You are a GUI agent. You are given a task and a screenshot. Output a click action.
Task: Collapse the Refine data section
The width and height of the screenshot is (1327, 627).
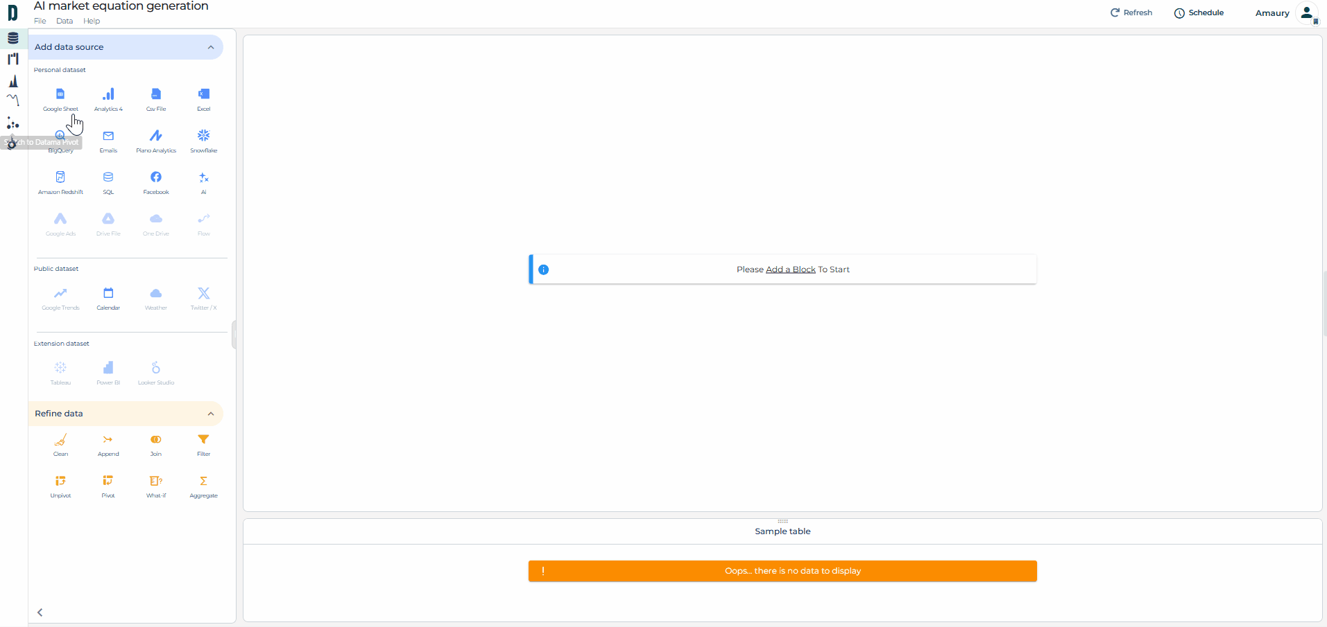pos(211,414)
